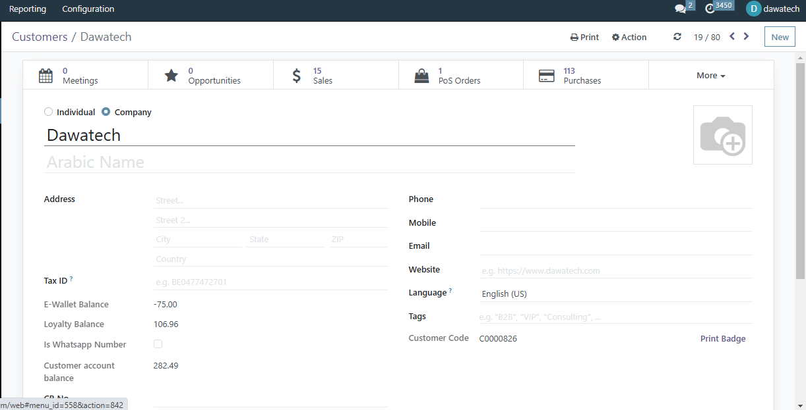
Task: Select the Company radio option
Action: [106, 112]
